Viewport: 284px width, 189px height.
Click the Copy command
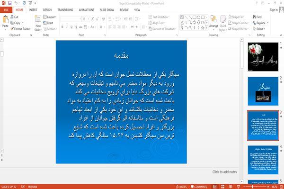click(x=16, y=23)
